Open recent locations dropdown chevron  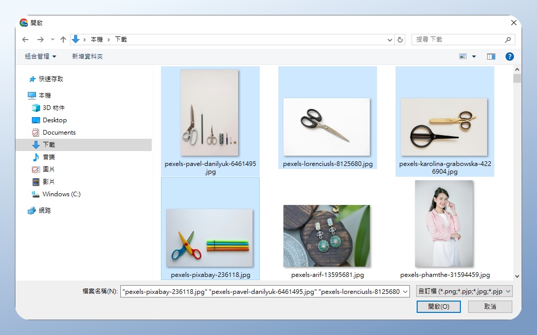tap(52, 40)
